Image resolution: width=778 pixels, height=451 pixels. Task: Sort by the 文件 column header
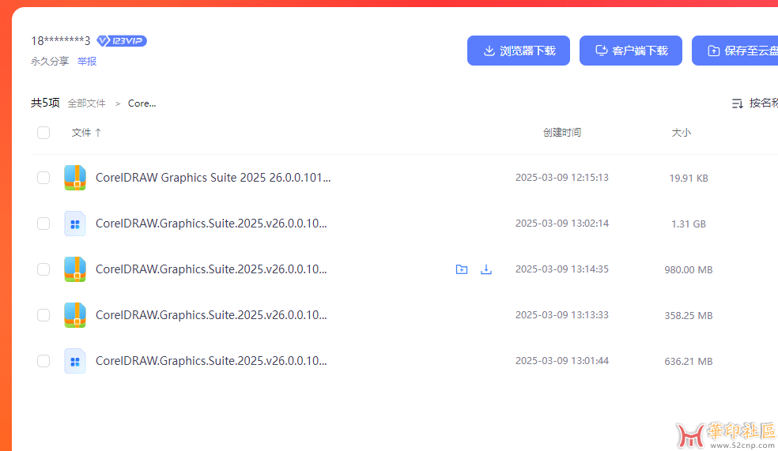[x=86, y=133]
